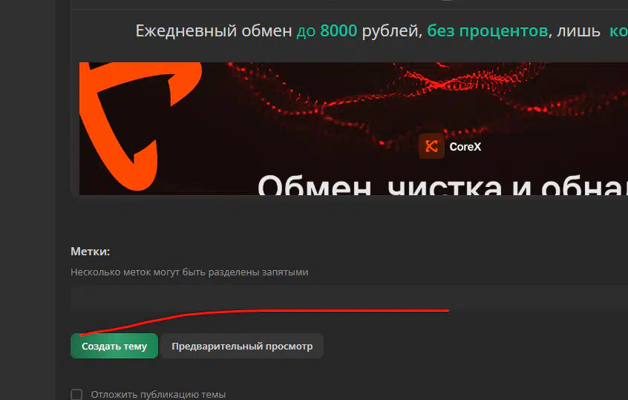Place cursor on the word рублей
628x400 pixels.
pos(392,31)
